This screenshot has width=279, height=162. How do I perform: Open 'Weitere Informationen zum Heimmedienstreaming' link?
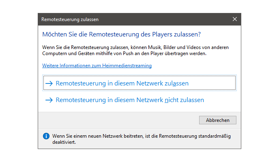pyautogui.click(x=97, y=66)
